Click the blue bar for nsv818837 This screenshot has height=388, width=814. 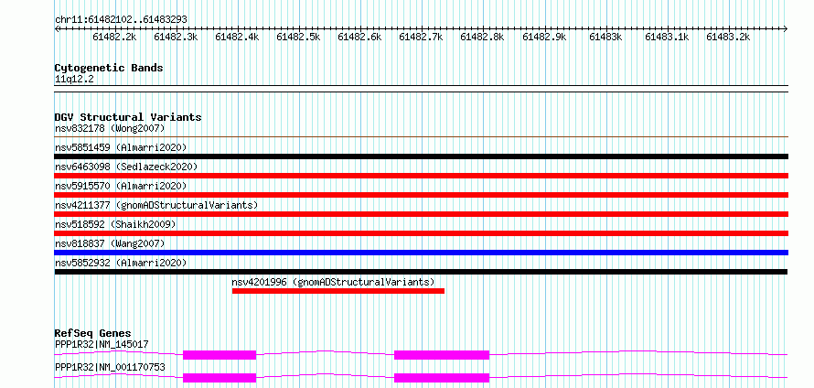click(x=421, y=253)
